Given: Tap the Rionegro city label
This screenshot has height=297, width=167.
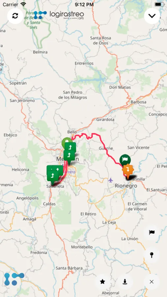Looking at the screenshot, I should click(x=126, y=186).
